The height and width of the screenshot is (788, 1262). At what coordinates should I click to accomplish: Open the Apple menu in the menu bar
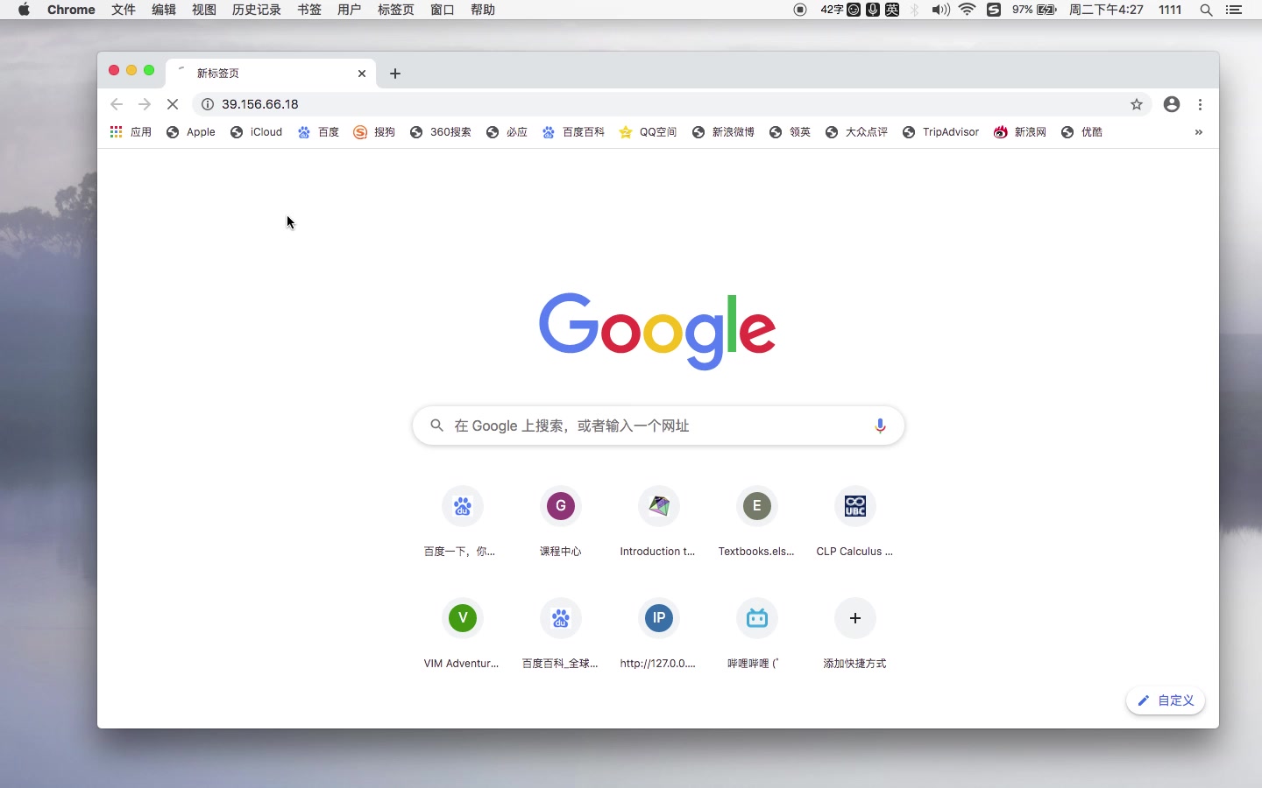(24, 10)
